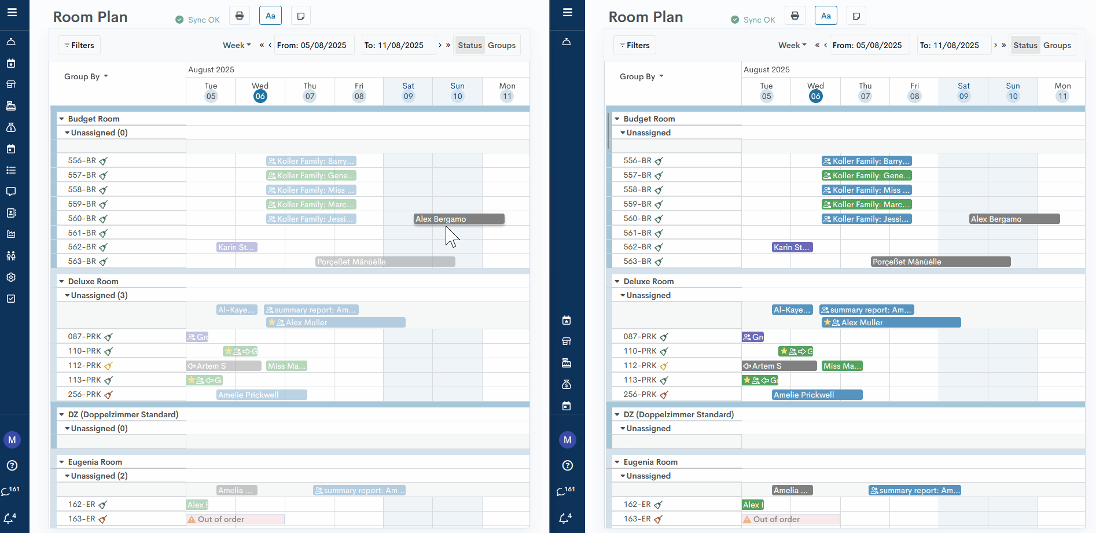Viewport: 1096px width, 533px height.
Task: Click the print icon in the left panel
Action: (240, 16)
